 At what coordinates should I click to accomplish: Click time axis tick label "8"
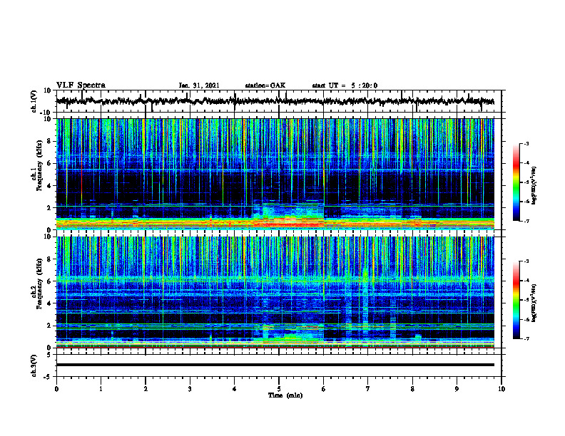tap(412, 389)
